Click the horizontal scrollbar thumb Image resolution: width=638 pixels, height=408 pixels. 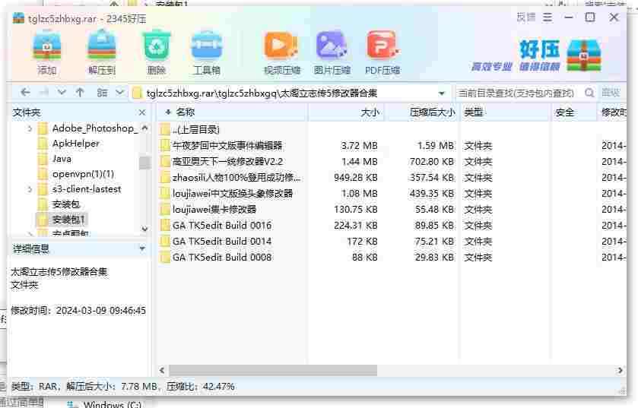pos(273,370)
